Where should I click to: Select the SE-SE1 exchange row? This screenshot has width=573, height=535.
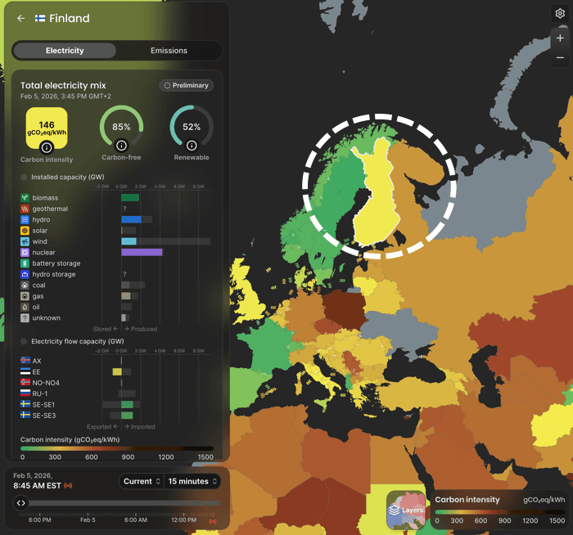pyautogui.click(x=49, y=404)
